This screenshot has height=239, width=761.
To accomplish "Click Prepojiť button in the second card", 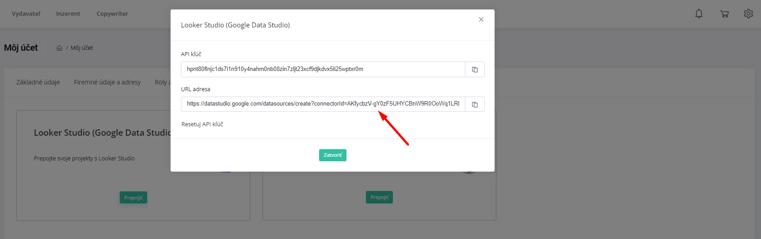I will (x=379, y=197).
